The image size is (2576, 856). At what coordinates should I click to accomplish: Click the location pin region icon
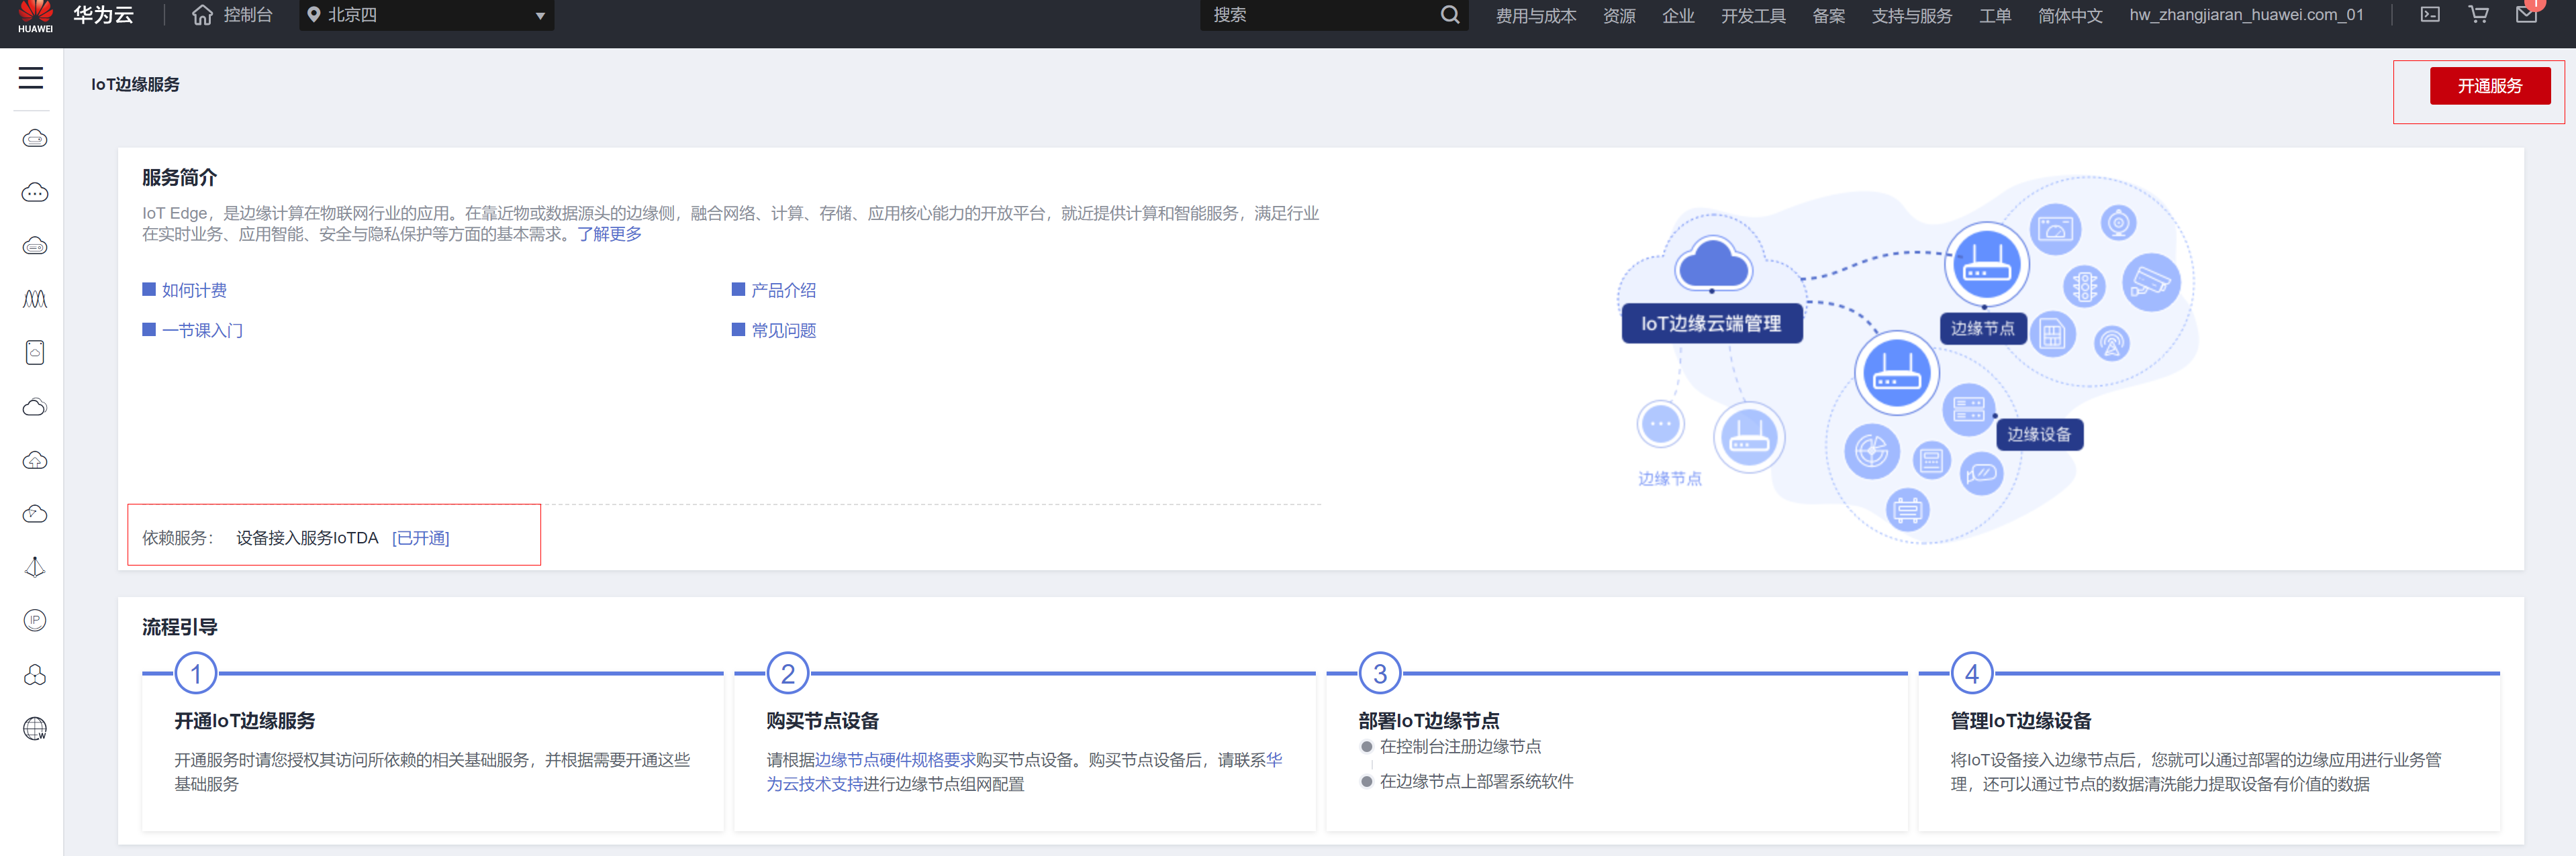[313, 15]
